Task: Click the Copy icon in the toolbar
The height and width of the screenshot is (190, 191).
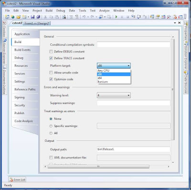Action: coord(51,17)
